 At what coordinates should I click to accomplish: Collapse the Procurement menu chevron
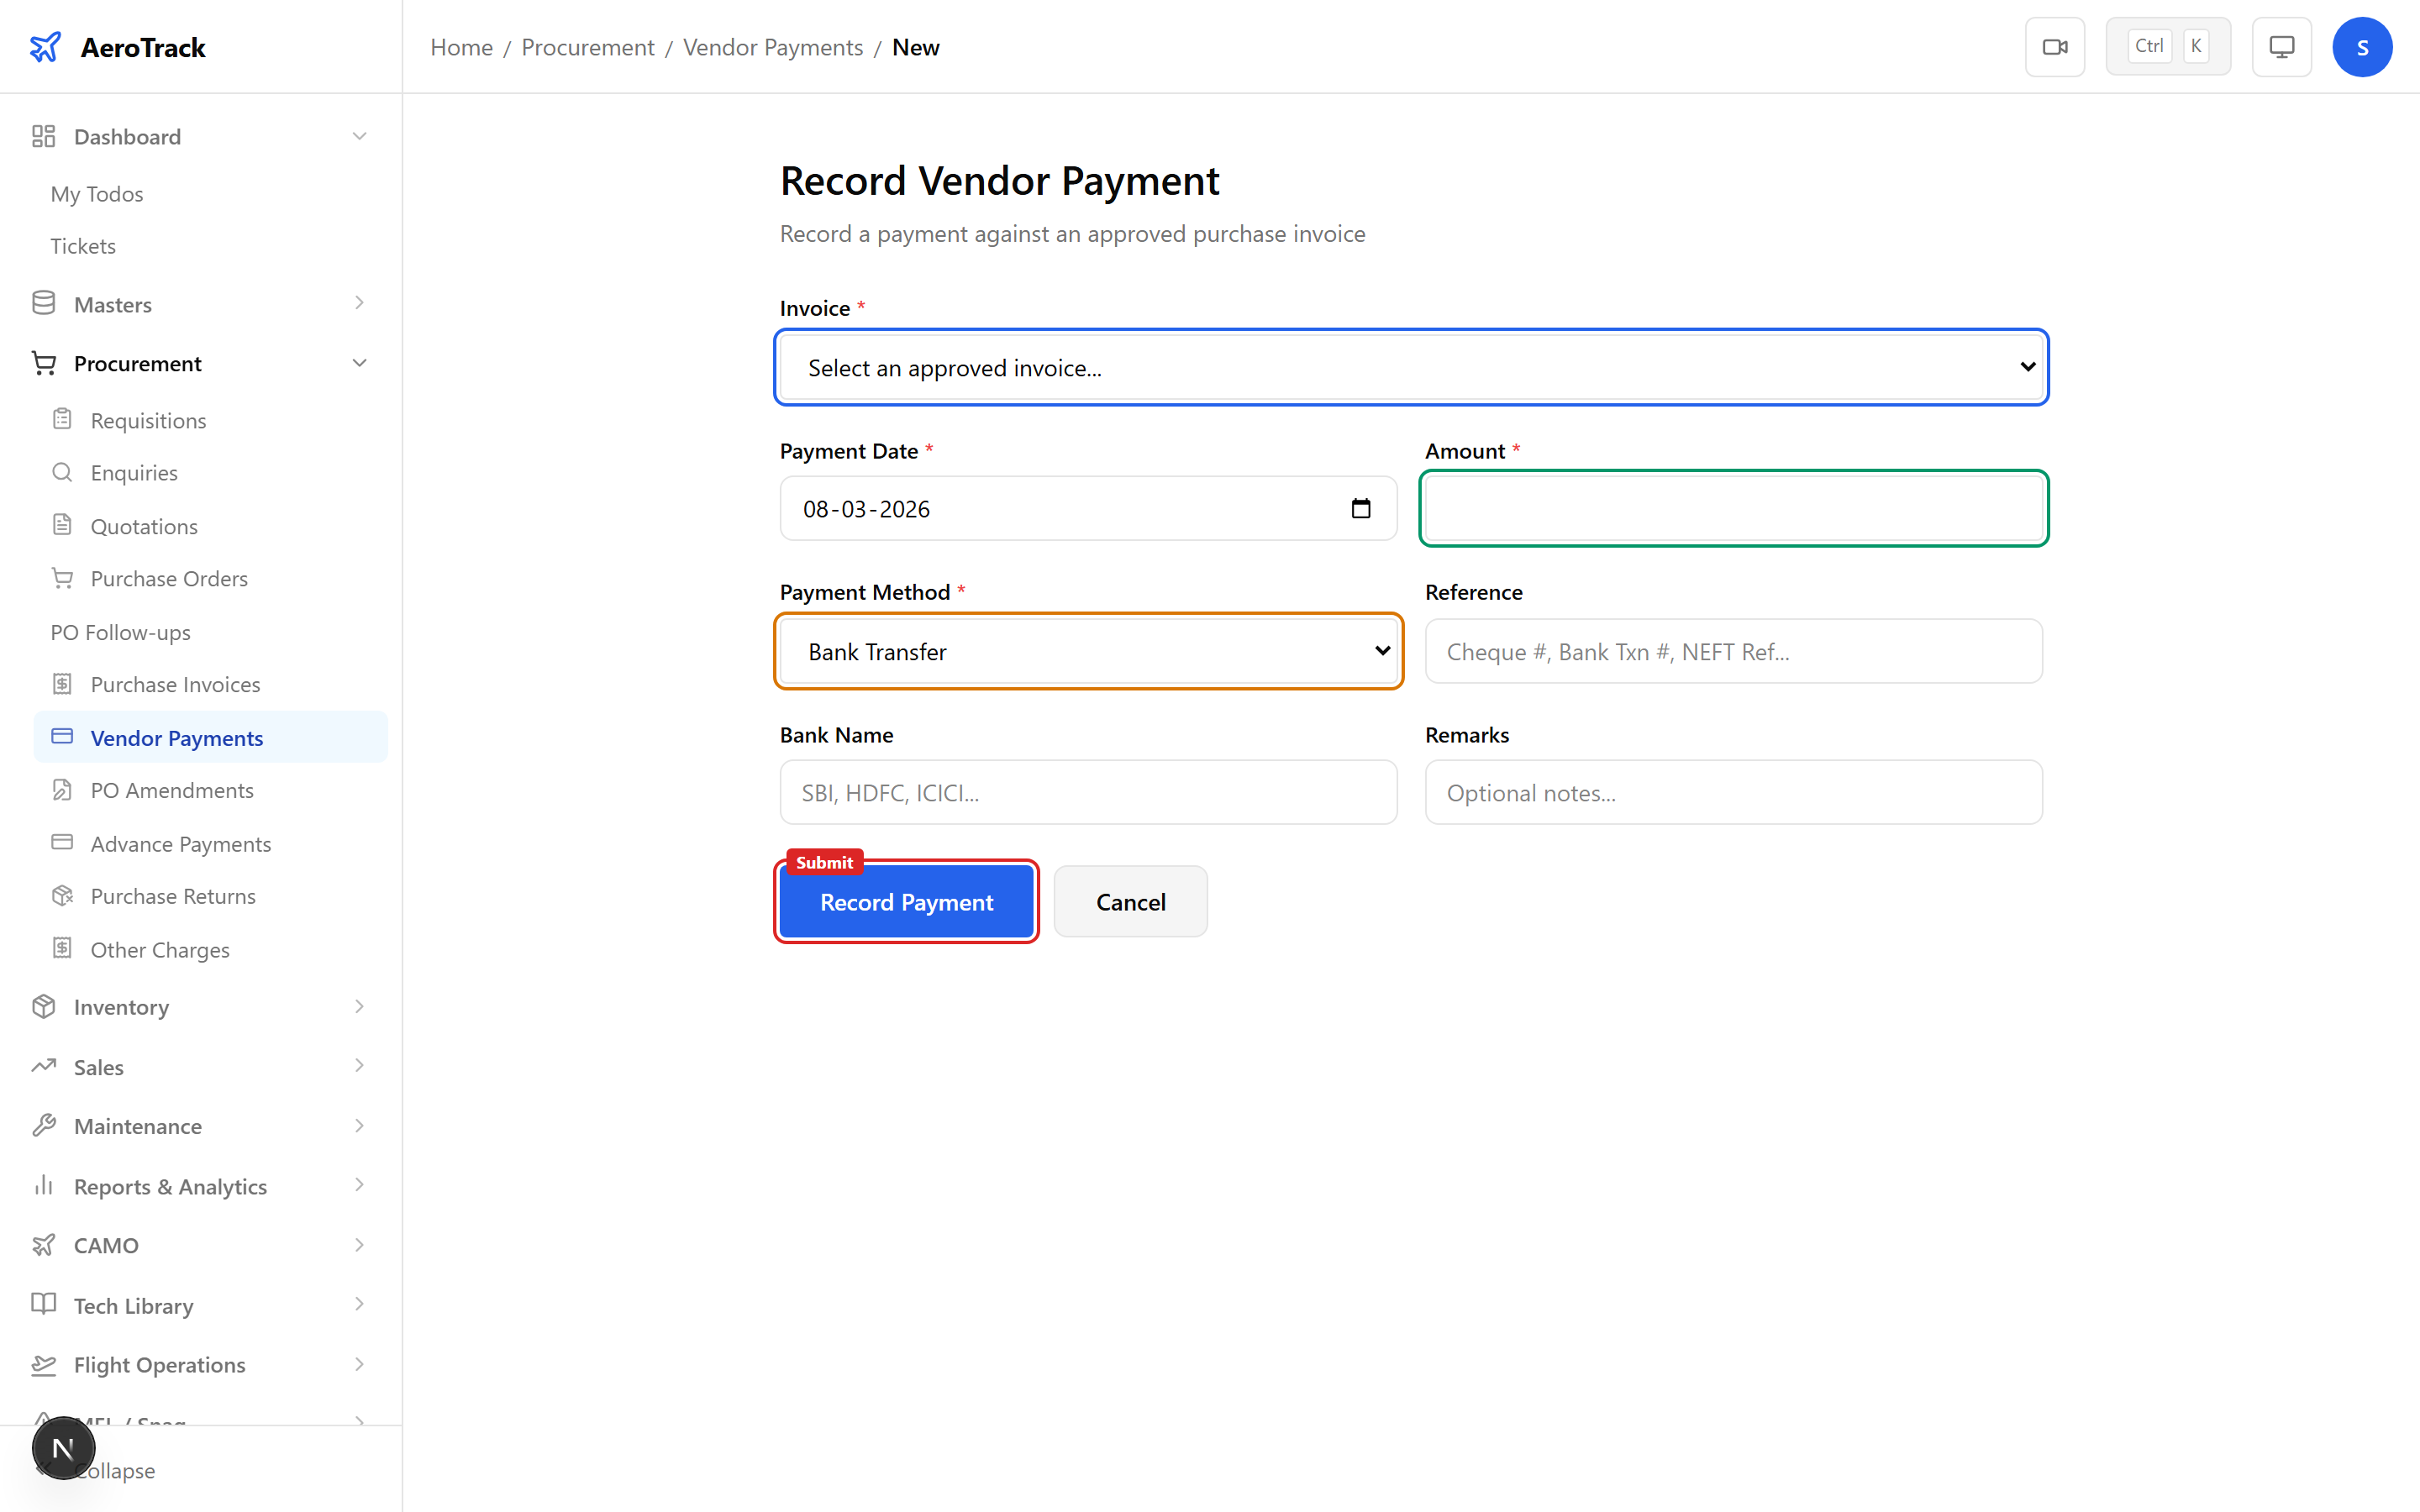point(359,362)
